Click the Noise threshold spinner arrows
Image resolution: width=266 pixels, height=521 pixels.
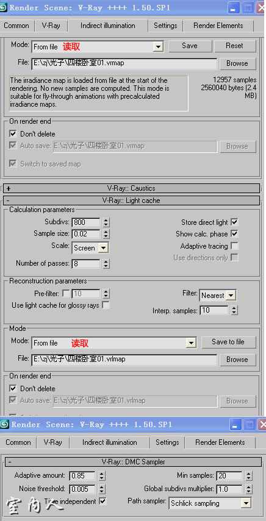102,489
